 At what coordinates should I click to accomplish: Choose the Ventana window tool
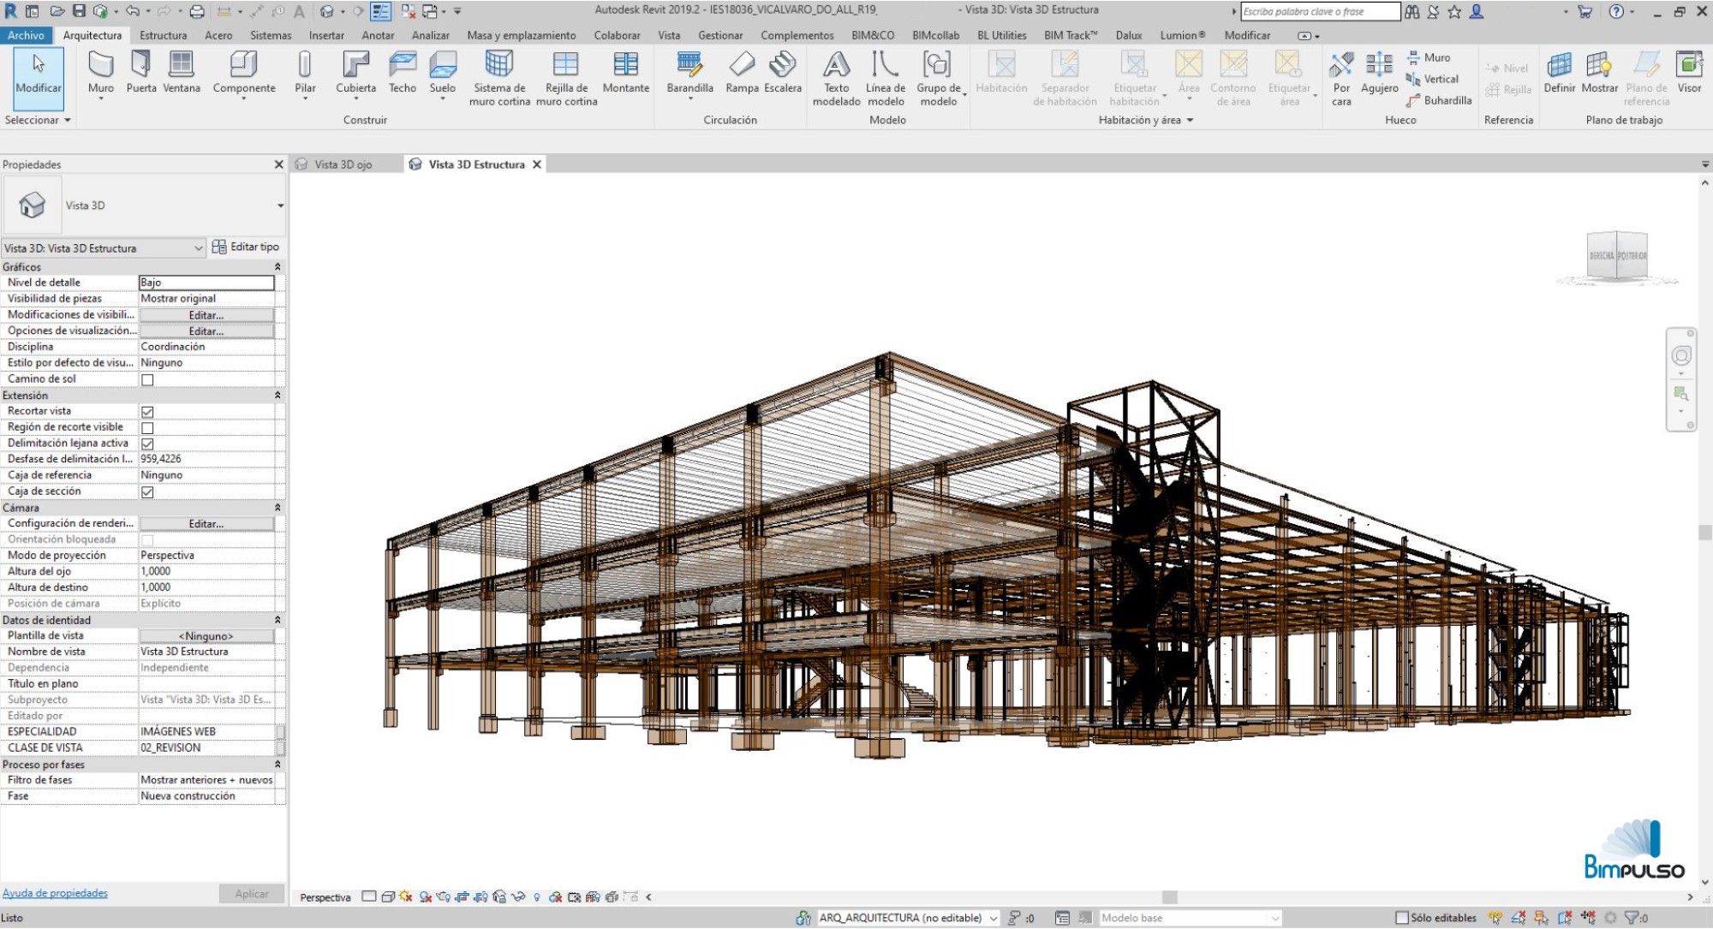182,73
